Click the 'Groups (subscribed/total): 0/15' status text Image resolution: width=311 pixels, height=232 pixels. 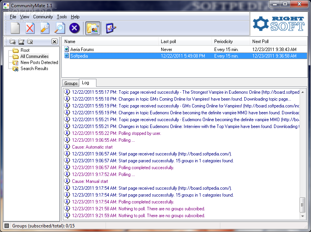pos(43,226)
